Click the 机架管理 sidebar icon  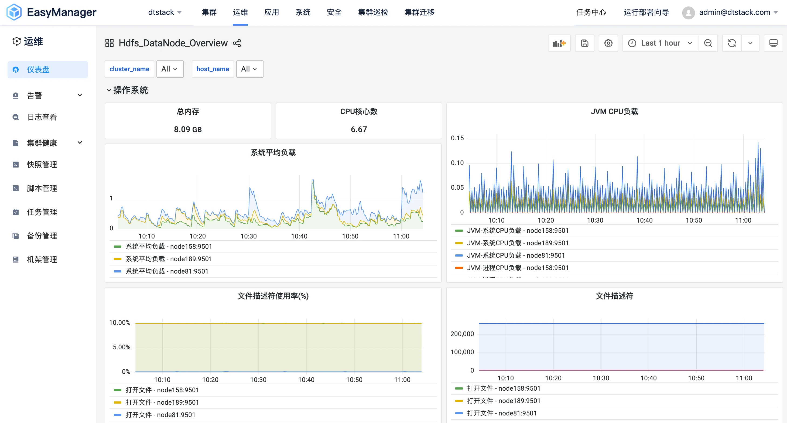pyautogui.click(x=16, y=260)
